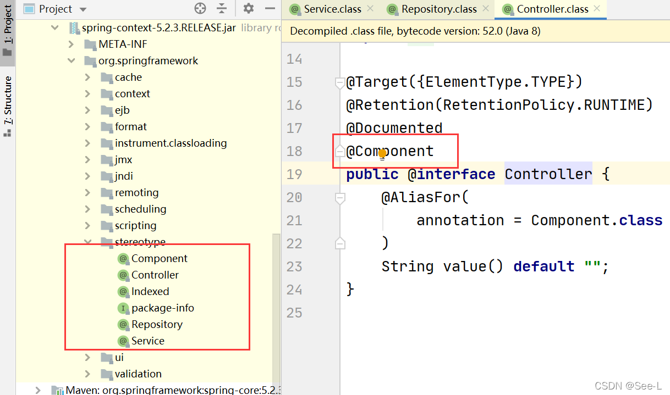
Task: Click the collapse all icon in Project panel
Action: click(222, 9)
